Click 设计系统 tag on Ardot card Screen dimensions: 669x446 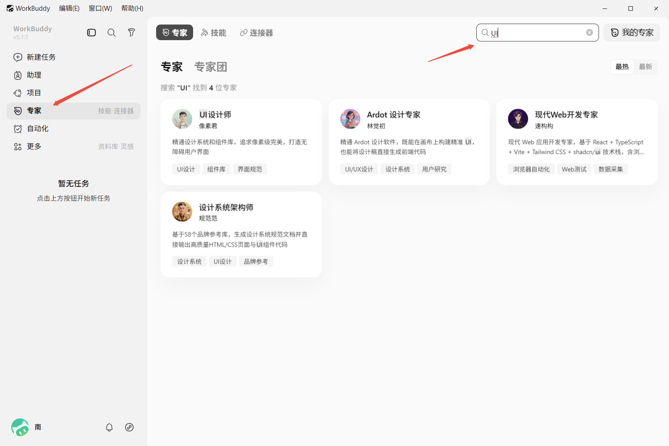point(398,169)
